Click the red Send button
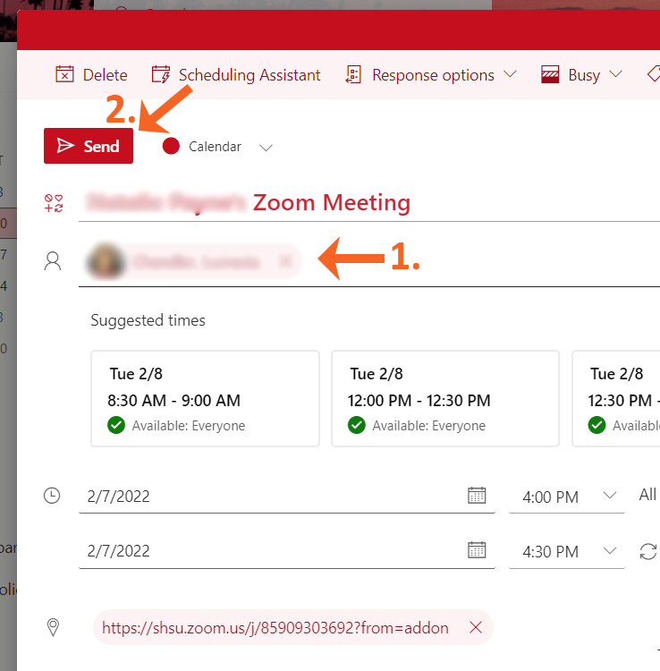The width and height of the screenshot is (660, 671). tap(89, 146)
